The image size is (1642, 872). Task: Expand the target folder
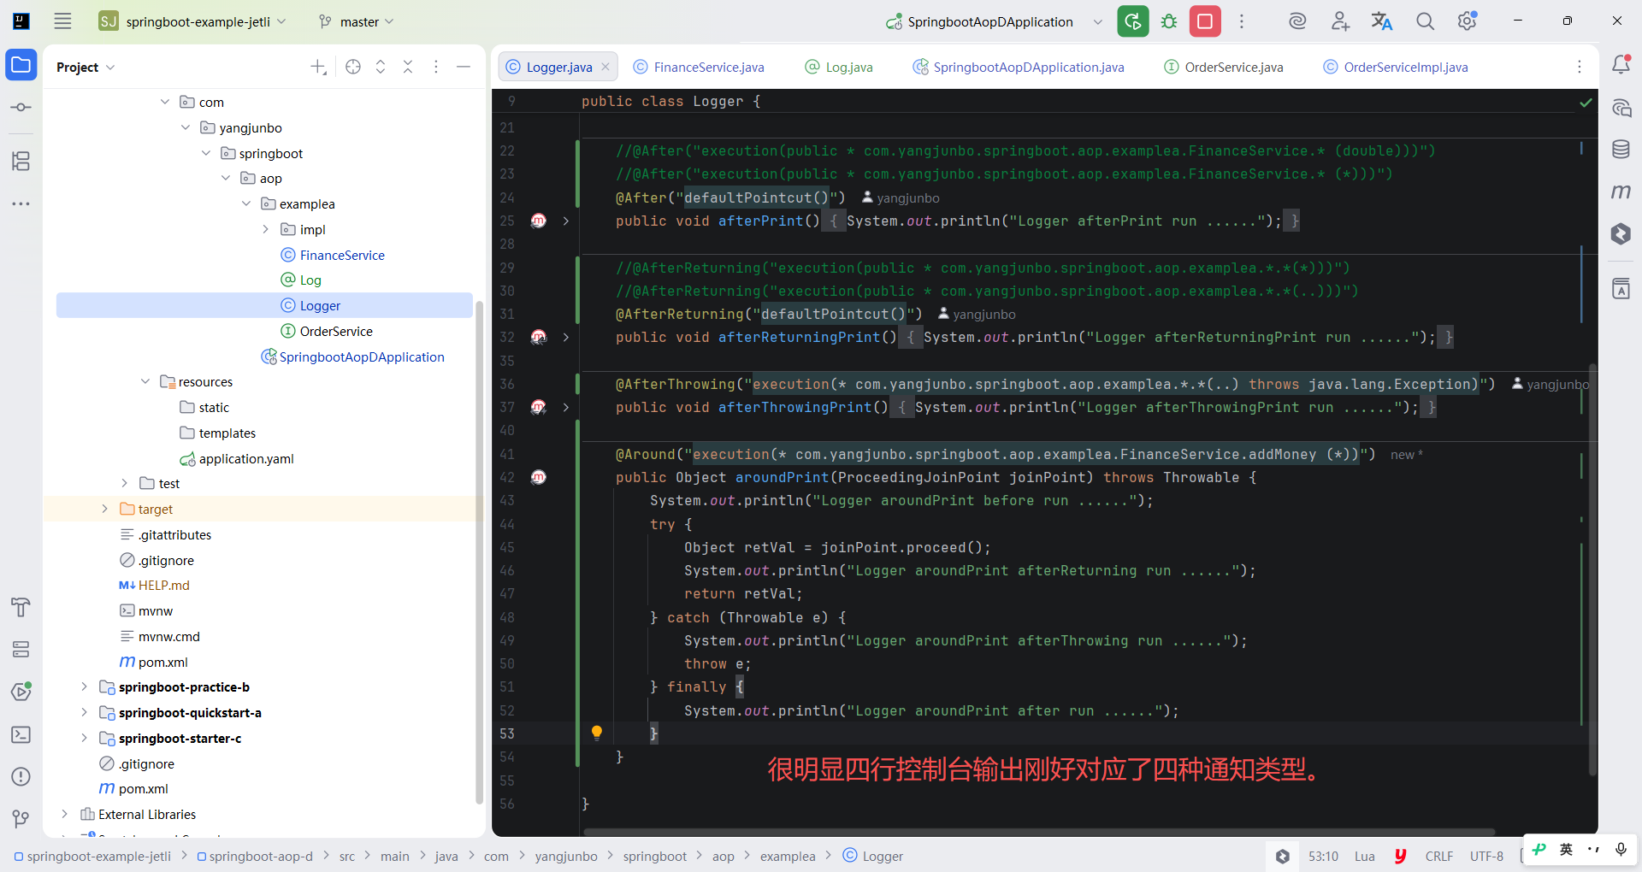104,509
